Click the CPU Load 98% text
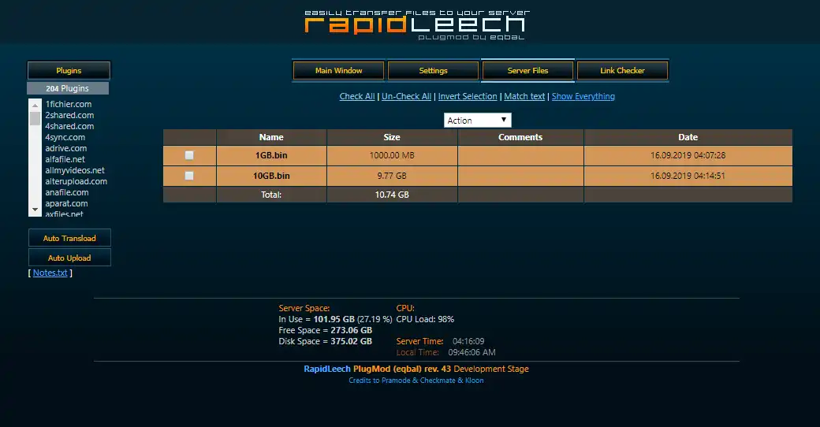The width and height of the screenshot is (820, 427). [425, 319]
